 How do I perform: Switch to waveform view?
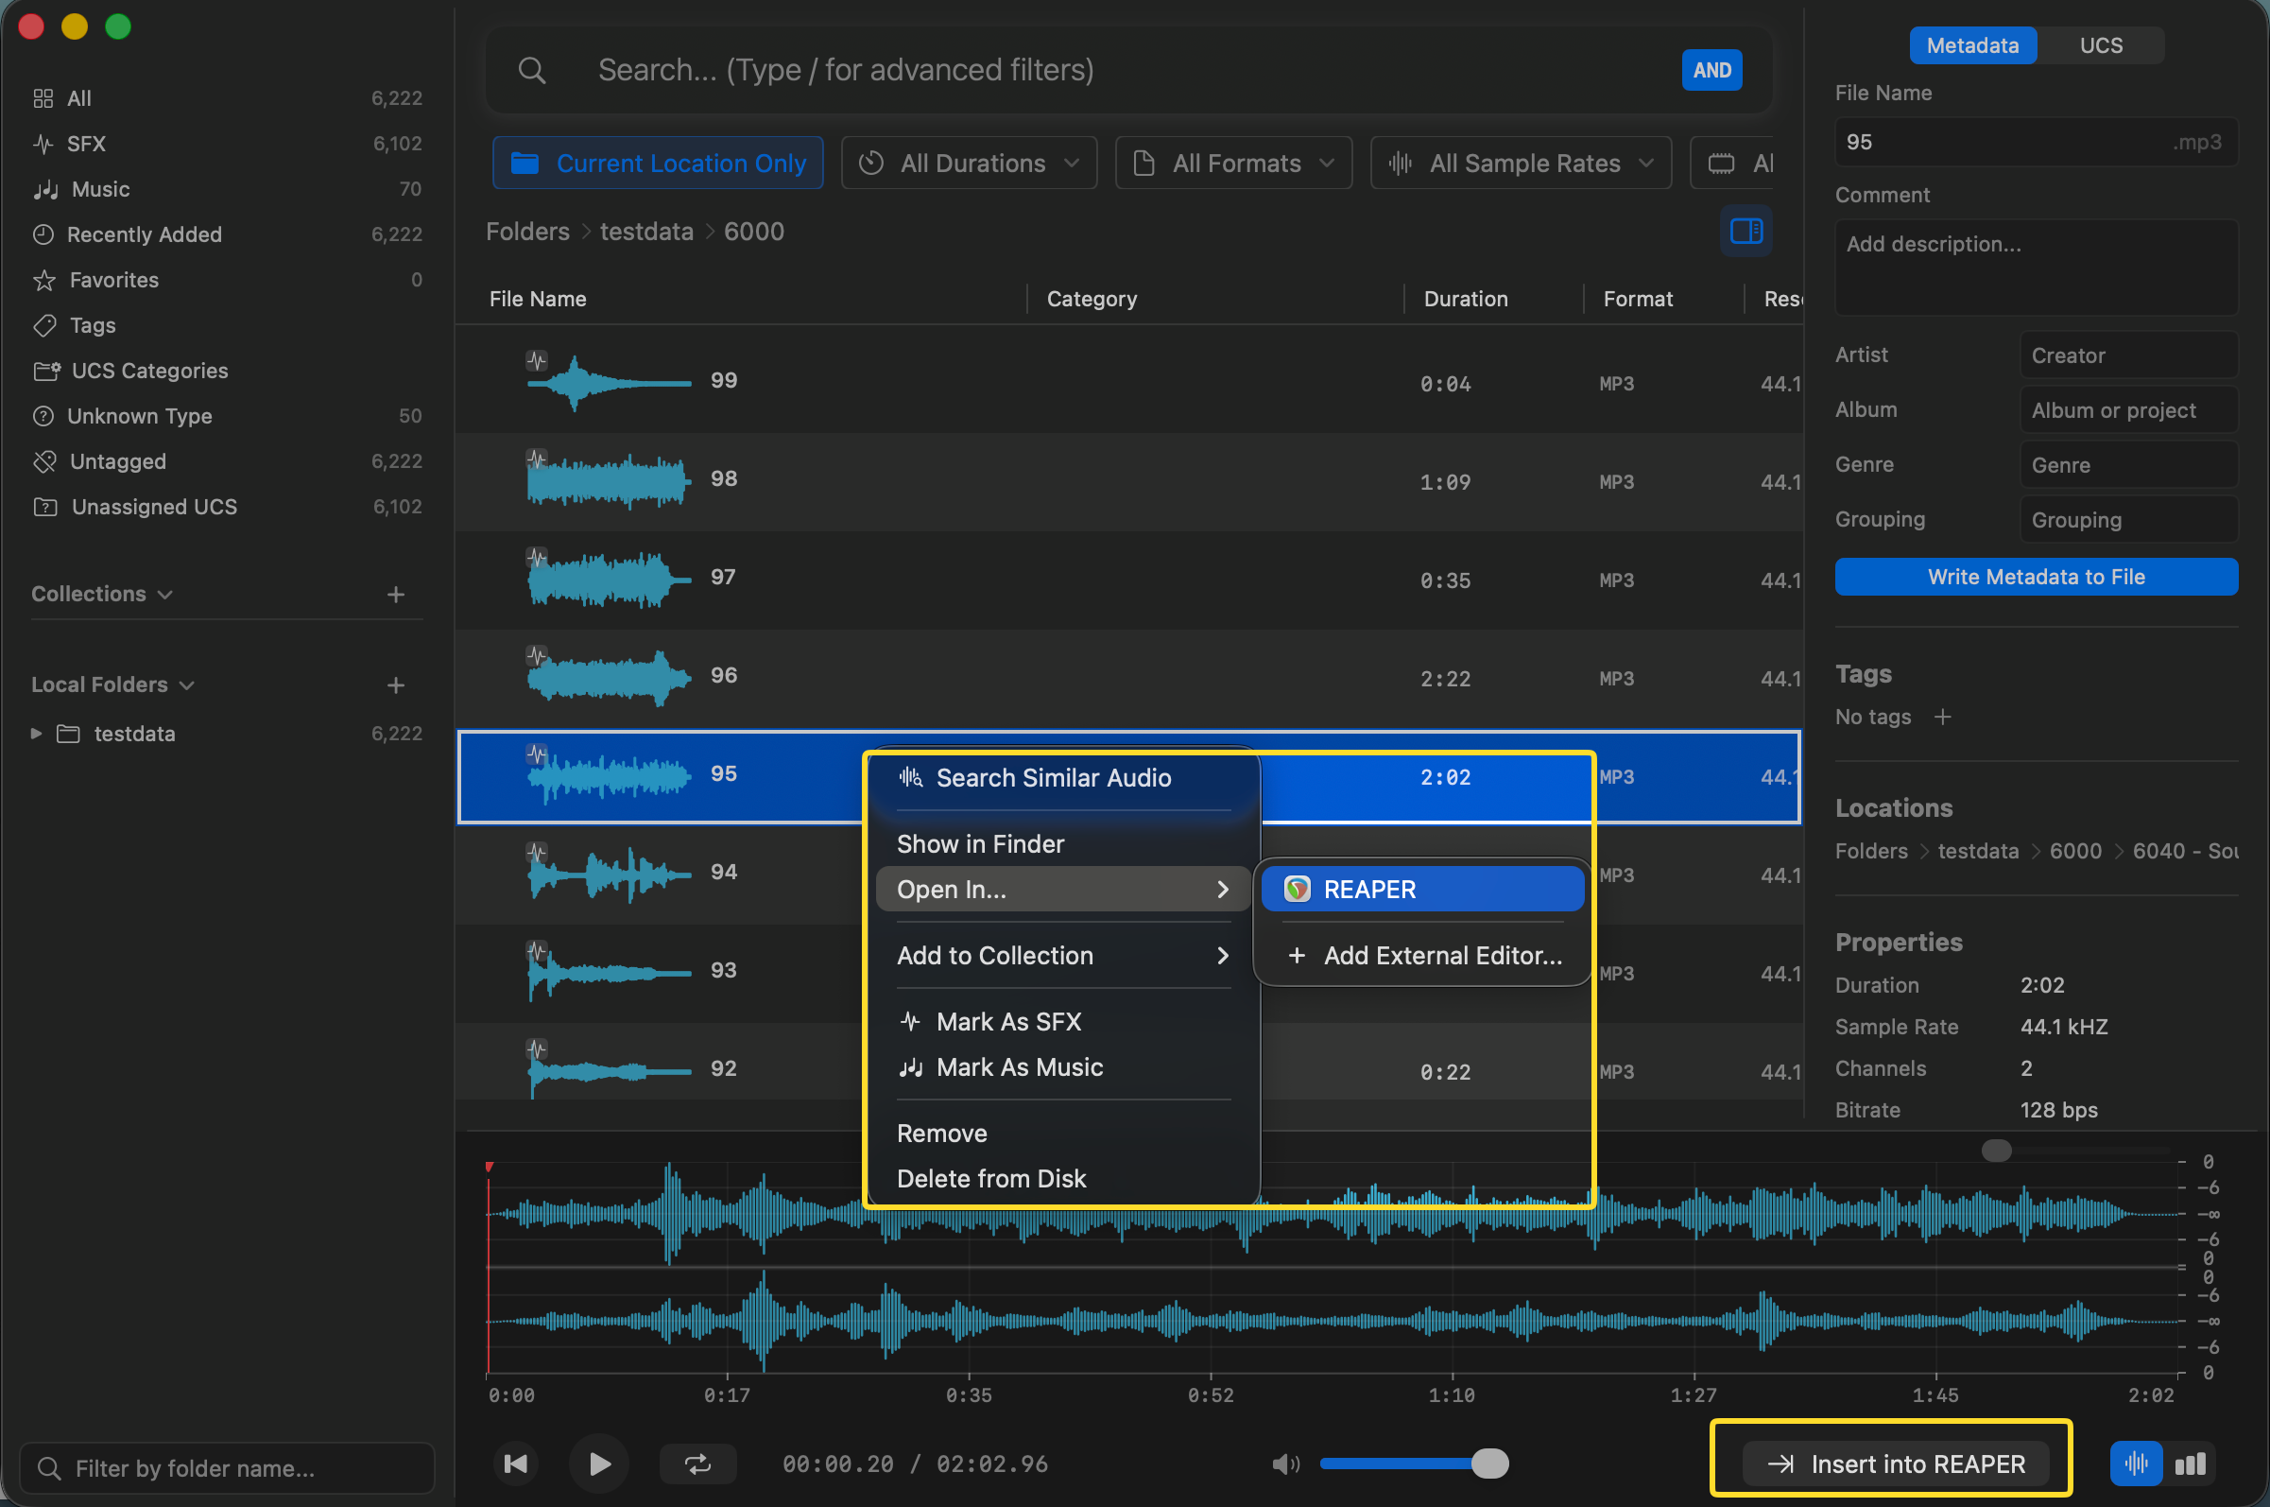[2136, 1464]
